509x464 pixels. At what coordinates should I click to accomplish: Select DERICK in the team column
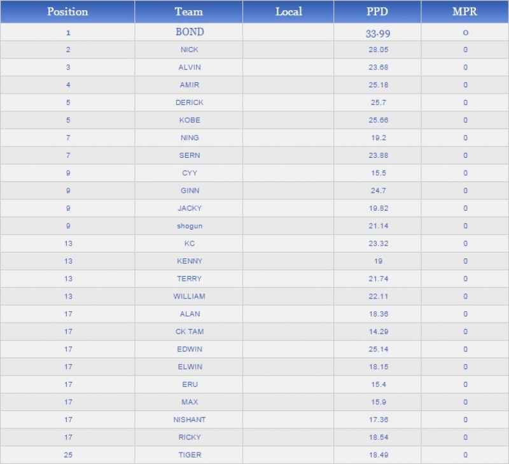[190, 102]
